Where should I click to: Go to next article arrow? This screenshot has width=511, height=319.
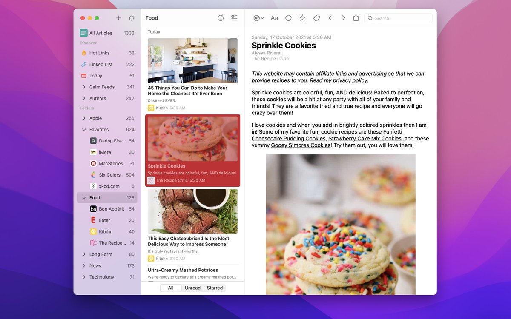pyautogui.click(x=343, y=18)
